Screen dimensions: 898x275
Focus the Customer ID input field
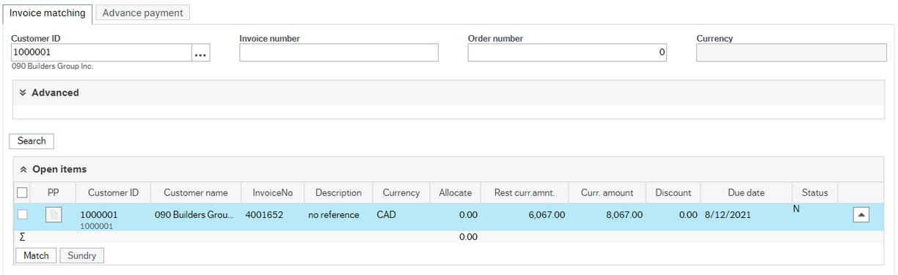(x=101, y=53)
